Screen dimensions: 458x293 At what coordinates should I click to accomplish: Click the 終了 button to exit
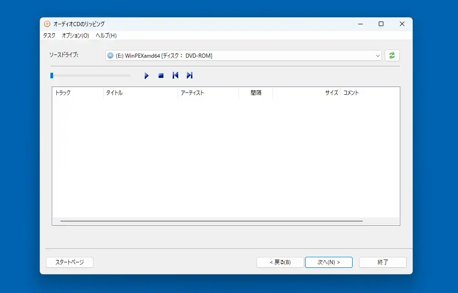382,262
